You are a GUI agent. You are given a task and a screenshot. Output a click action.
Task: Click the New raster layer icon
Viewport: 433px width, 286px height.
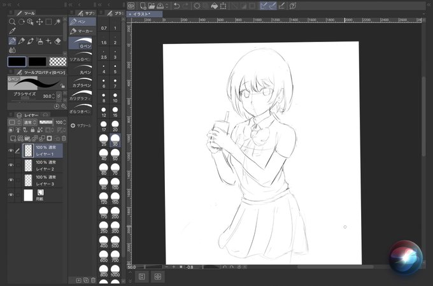(13, 138)
